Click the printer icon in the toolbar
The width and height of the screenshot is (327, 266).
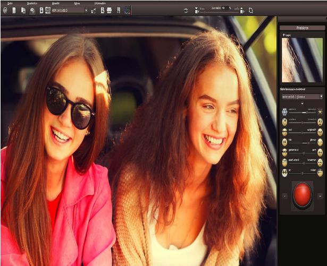[110, 10]
